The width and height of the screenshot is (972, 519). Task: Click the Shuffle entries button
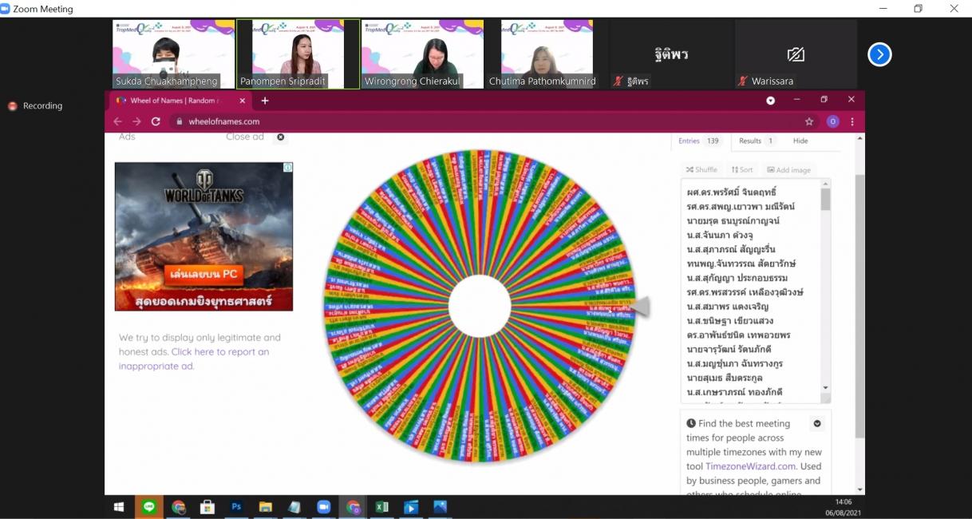701,169
